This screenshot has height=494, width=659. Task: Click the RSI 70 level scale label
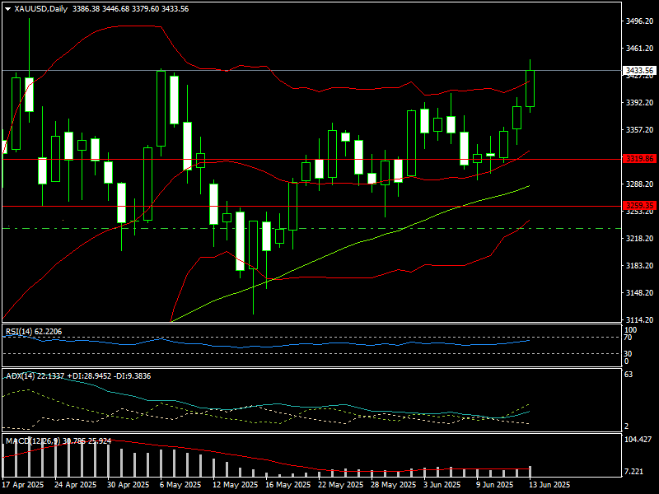coord(629,338)
